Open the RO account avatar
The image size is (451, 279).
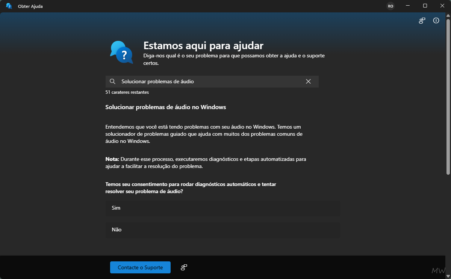390,6
